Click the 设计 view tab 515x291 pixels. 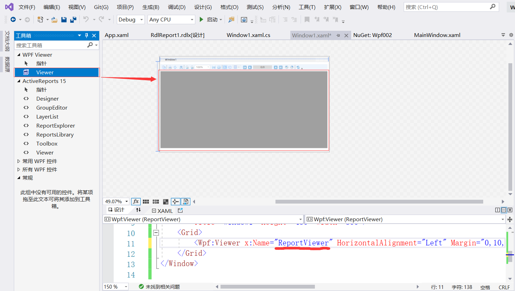pos(116,210)
